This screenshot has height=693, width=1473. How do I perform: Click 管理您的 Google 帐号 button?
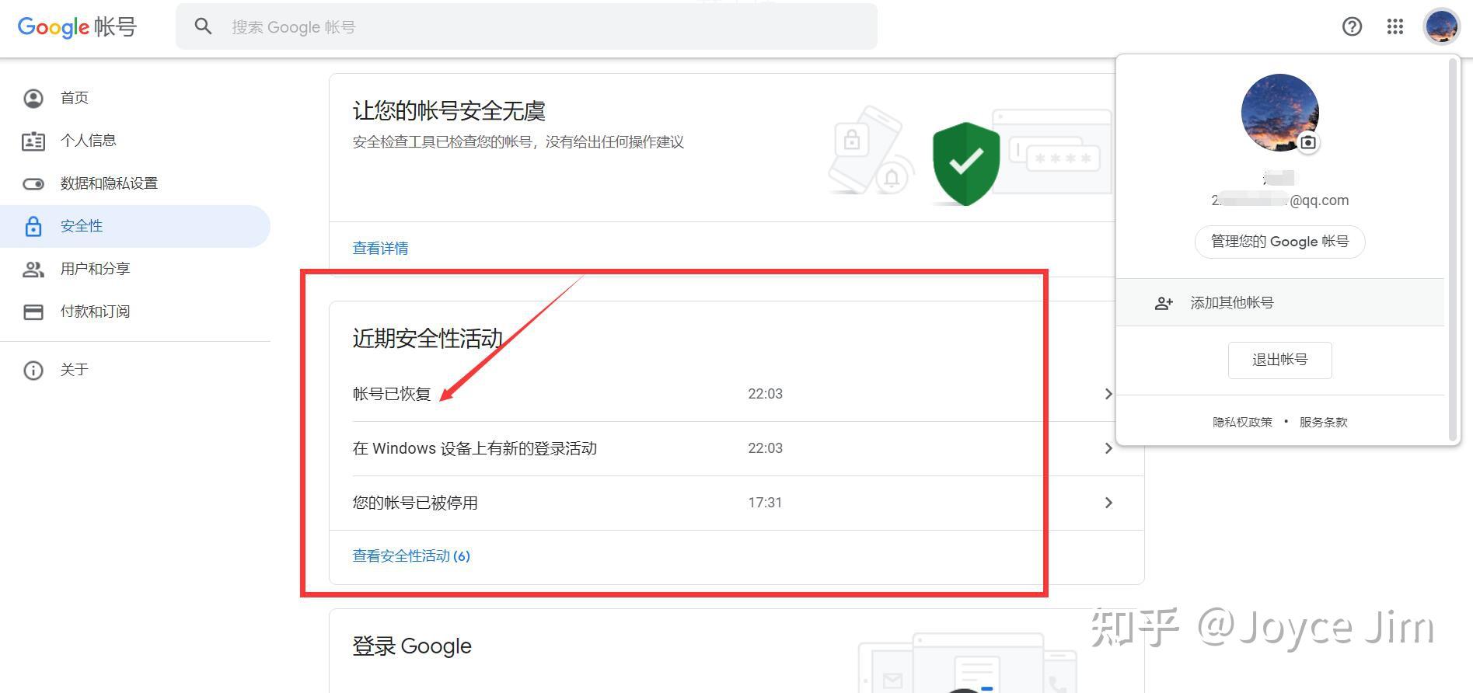(1279, 242)
